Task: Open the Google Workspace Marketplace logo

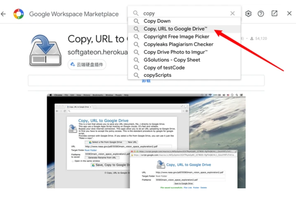Action: pos(19,14)
